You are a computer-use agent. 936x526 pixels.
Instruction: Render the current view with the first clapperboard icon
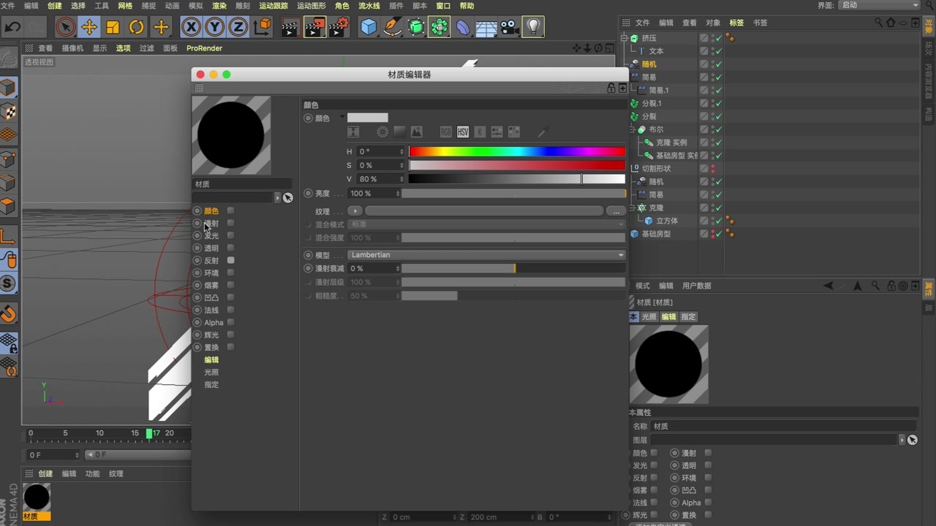click(290, 28)
